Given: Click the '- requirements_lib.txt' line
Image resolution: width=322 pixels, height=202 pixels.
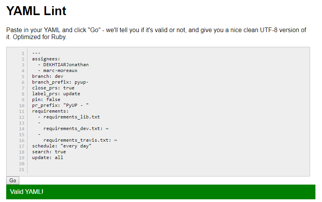Looking at the screenshot, I should (69, 117).
